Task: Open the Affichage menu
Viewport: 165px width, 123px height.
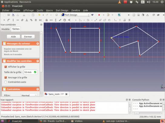Action: (x=28, y=11)
